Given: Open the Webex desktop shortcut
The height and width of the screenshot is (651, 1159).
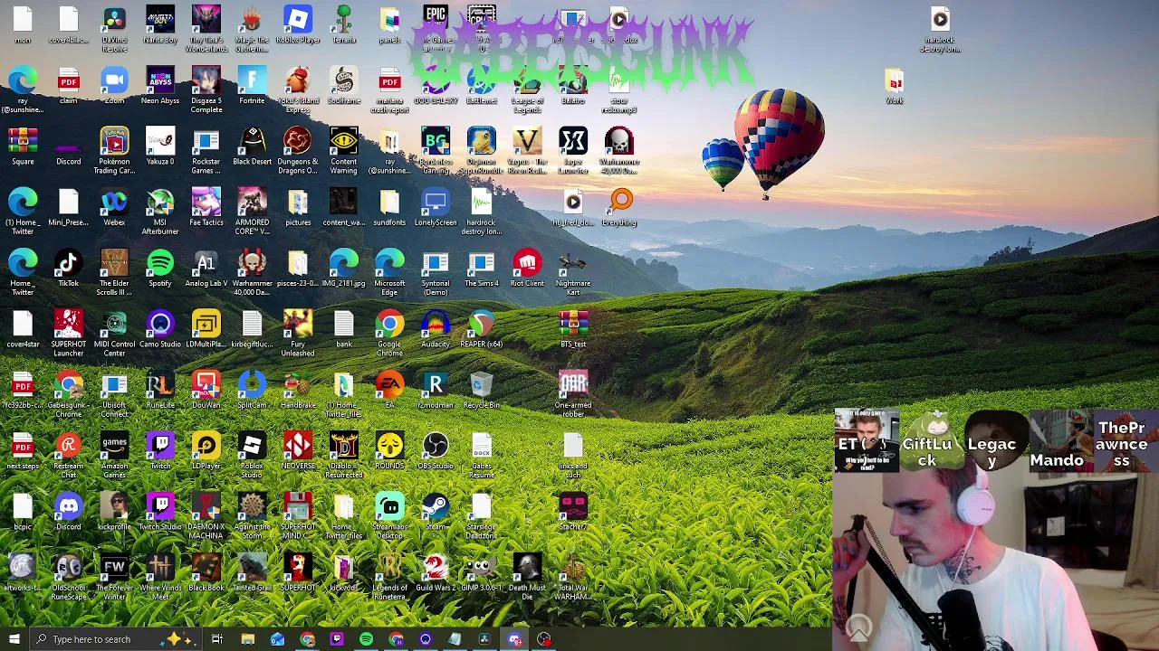Looking at the screenshot, I should (x=114, y=207).
